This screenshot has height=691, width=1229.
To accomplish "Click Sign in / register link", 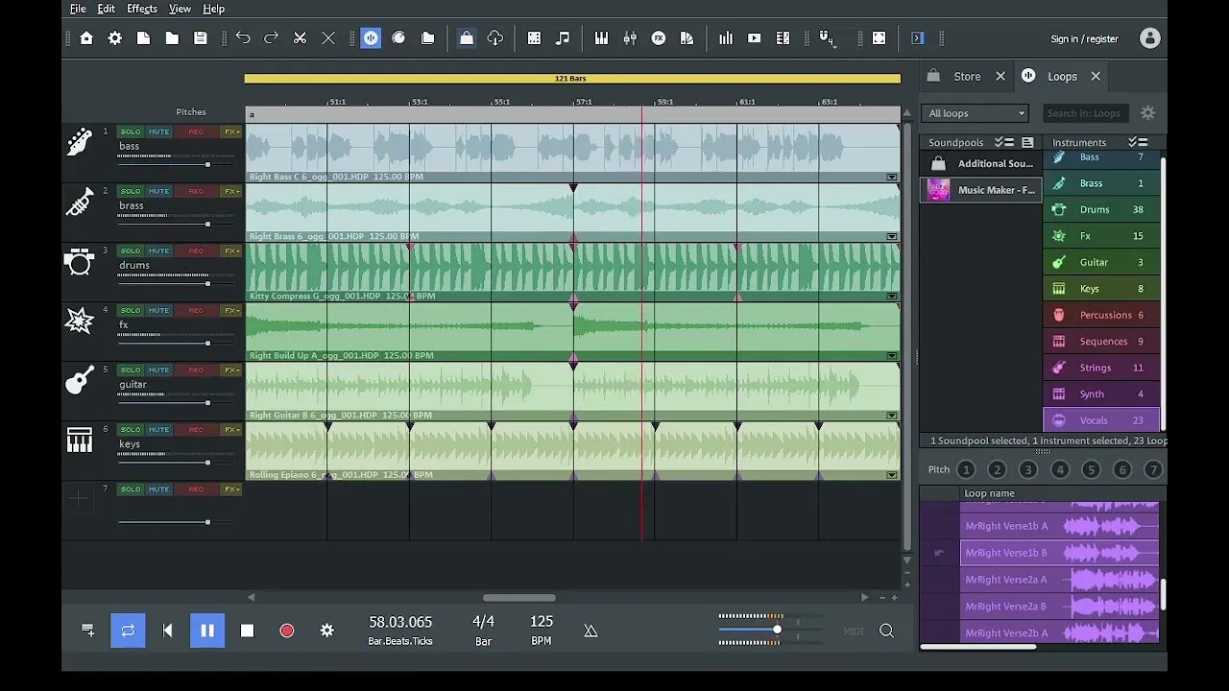I will click(1084, 39).
